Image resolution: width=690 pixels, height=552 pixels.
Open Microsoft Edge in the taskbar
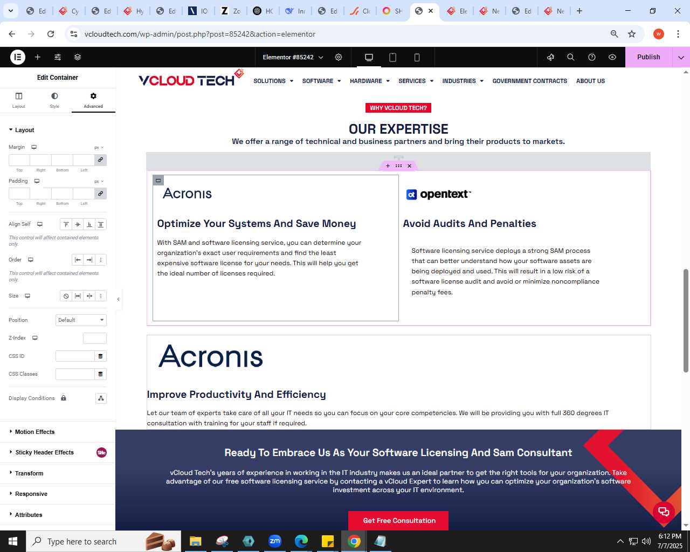click(x=301, y=541)
